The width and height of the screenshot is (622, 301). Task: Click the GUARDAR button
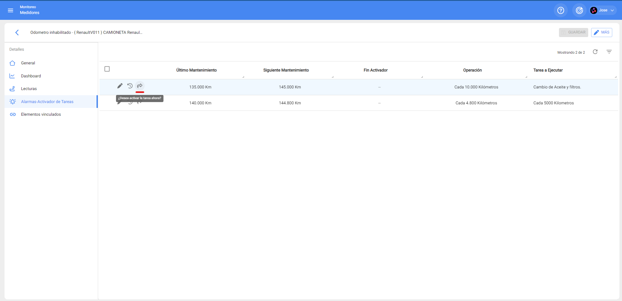(x=573, y=33)
